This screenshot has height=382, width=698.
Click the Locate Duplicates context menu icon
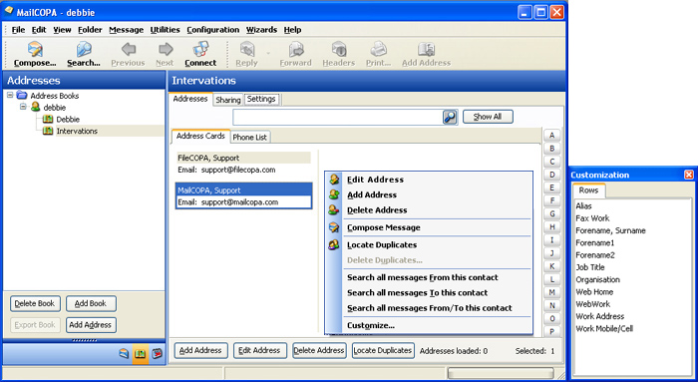pyautogui.click(x=334, y=244)
